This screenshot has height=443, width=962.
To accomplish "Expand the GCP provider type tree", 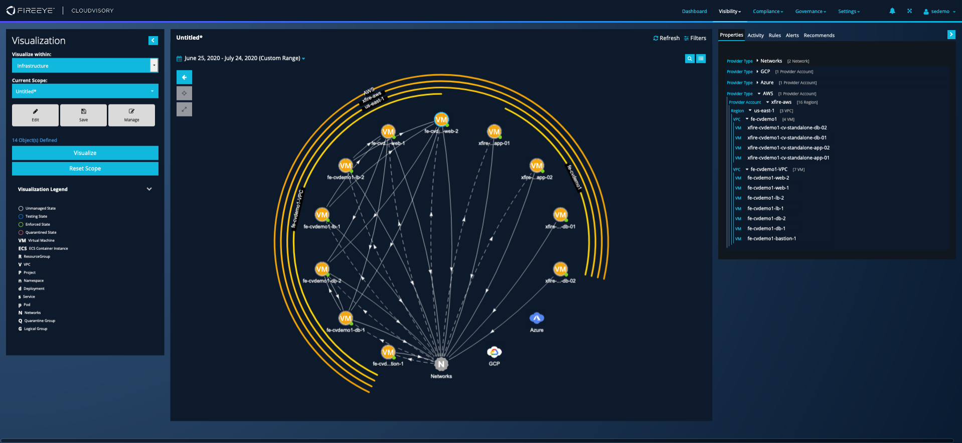I will [x=757, y=72].
